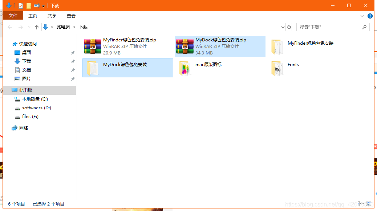Screen dimensions: 377x211
Task: Select the Fonts folder icon
Action: coord(277,68)
